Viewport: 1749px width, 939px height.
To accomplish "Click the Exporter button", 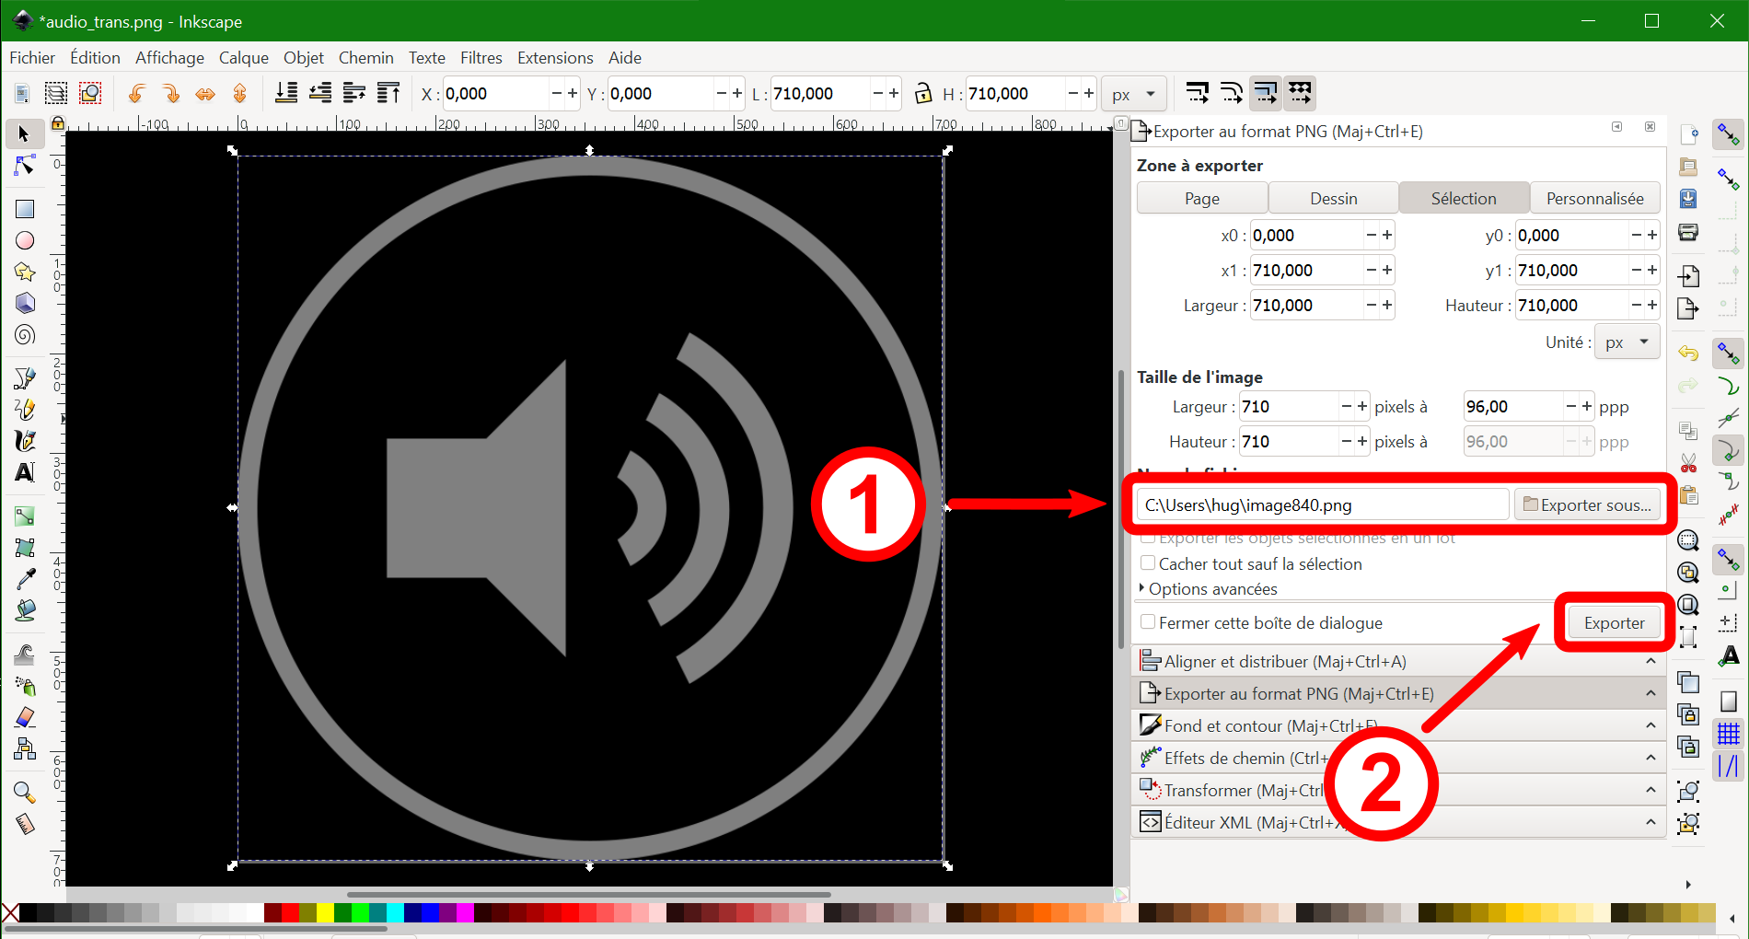I will click(x=1614, y=623).
